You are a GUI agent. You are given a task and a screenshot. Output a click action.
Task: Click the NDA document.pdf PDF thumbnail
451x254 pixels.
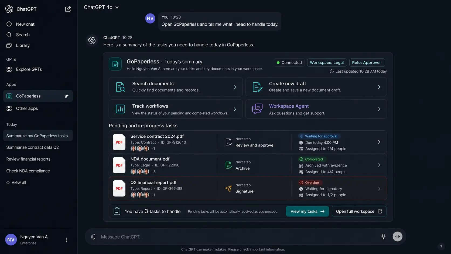click(x=119, y=165)
